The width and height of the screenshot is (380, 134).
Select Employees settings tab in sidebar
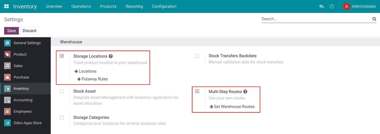pyautogui.click(x=25, y=111)
